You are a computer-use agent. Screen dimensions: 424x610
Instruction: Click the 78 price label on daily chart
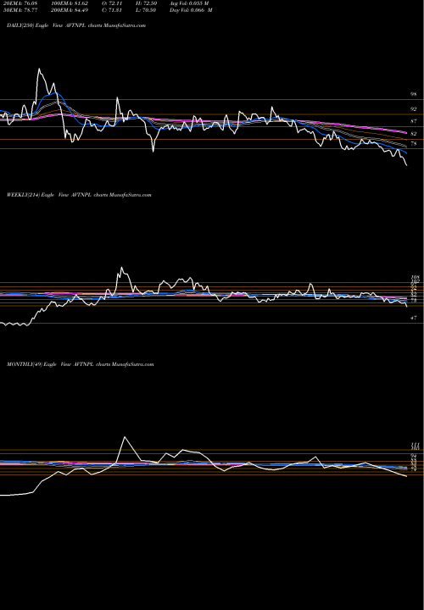[414, 143]
